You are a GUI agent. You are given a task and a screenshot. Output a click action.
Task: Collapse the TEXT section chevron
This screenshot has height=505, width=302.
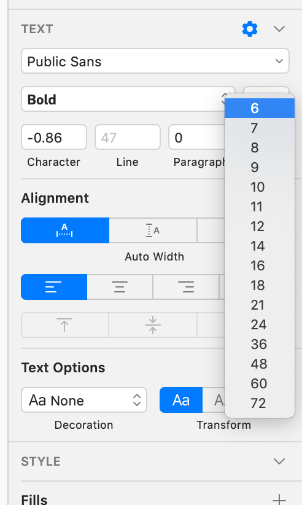coord(279,29)
